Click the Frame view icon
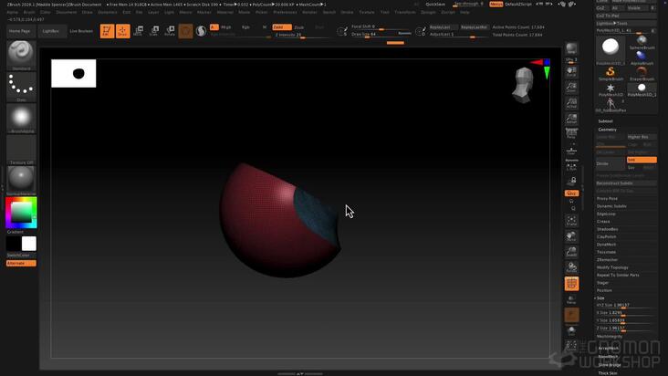 (571, 221)
